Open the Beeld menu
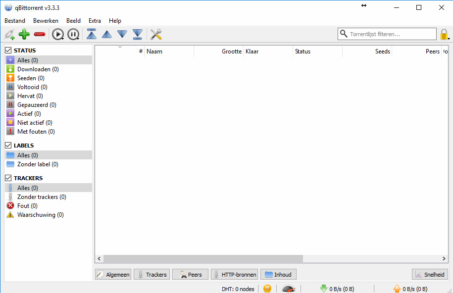This screenshot has width=453, height=293. tap(73, 21)
